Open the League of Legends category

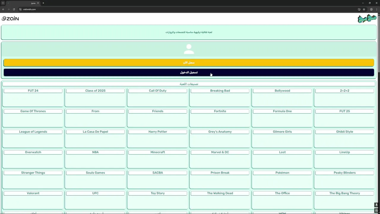pyautogui.click(x=33, y=138)
